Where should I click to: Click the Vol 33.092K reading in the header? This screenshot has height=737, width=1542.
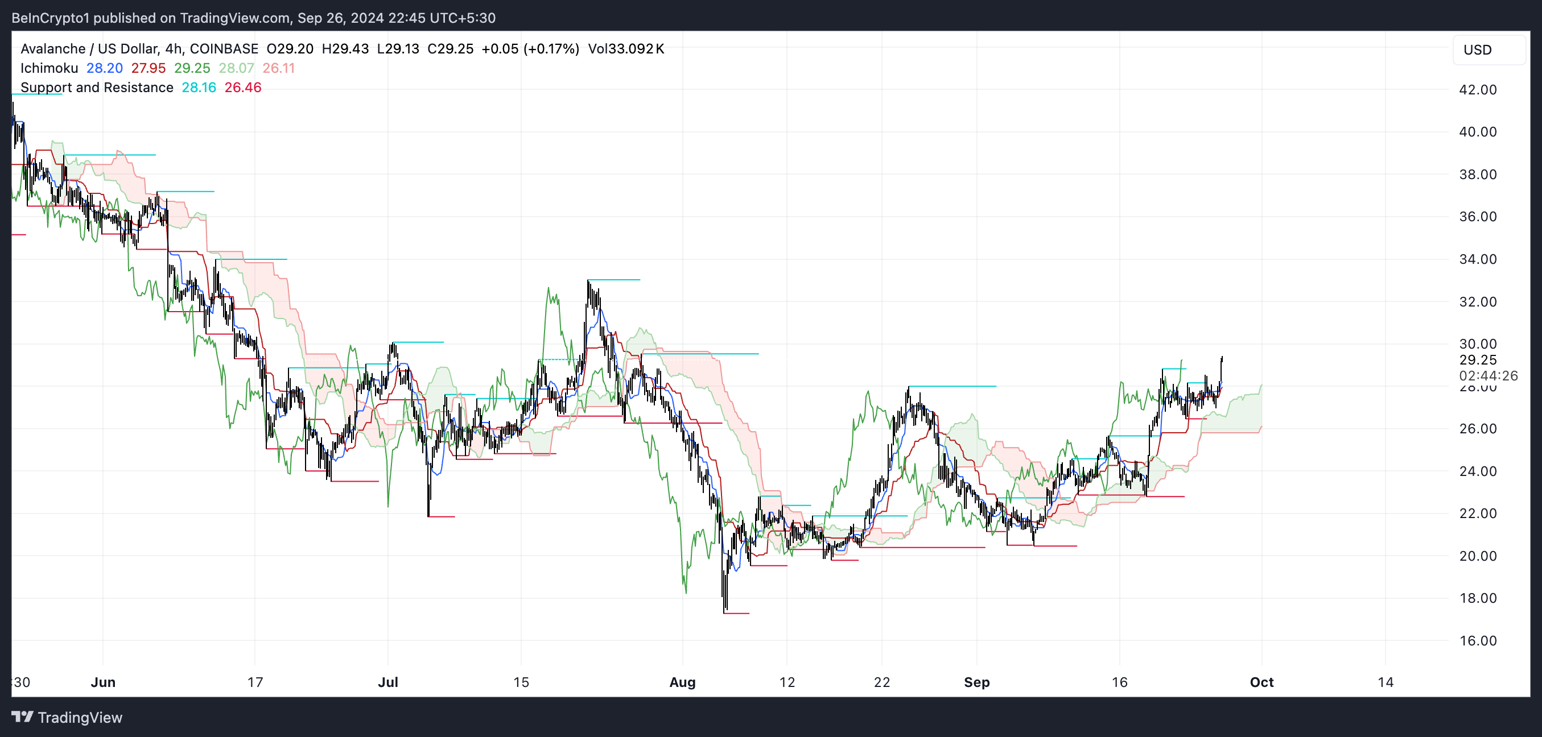(x=625, y=48)
